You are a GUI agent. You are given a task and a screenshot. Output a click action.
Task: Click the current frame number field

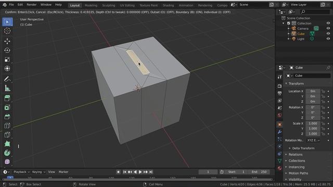point(208,172)
